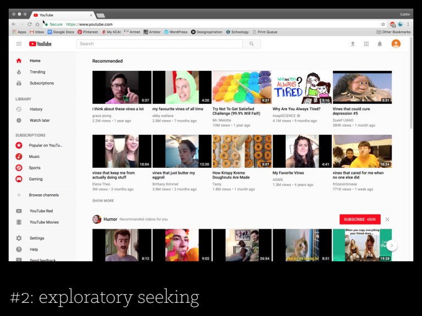Open the hamburger guide menu
Screen dimensions: 422x316
[19, 44]
